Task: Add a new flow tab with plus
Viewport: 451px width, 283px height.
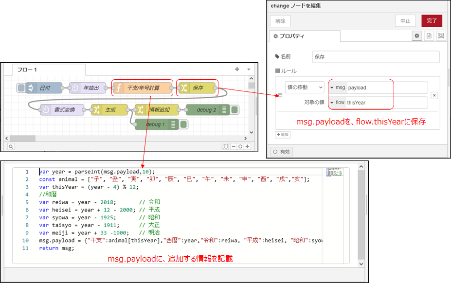Action: click(x=237, y=70)
